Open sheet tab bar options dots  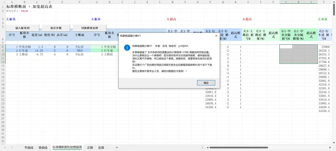(203, 148)
